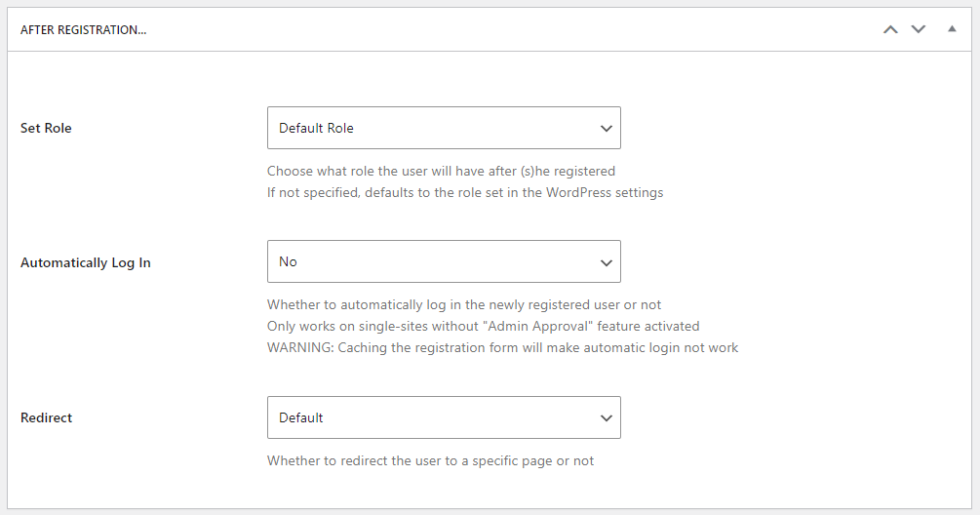
Task: Click the Automatically Log In label
Action: coord(86,263)
